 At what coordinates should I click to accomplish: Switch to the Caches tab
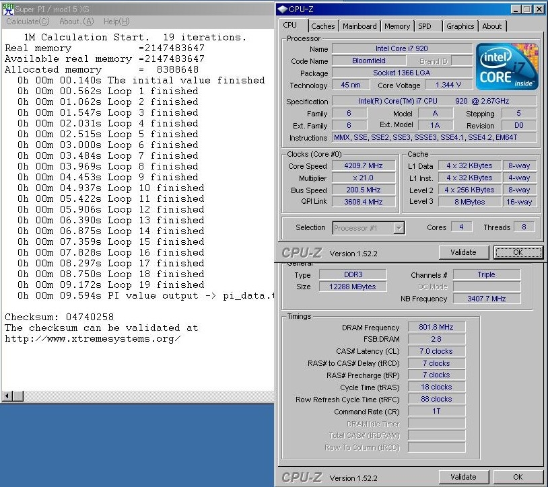click(x=323, y=26)
